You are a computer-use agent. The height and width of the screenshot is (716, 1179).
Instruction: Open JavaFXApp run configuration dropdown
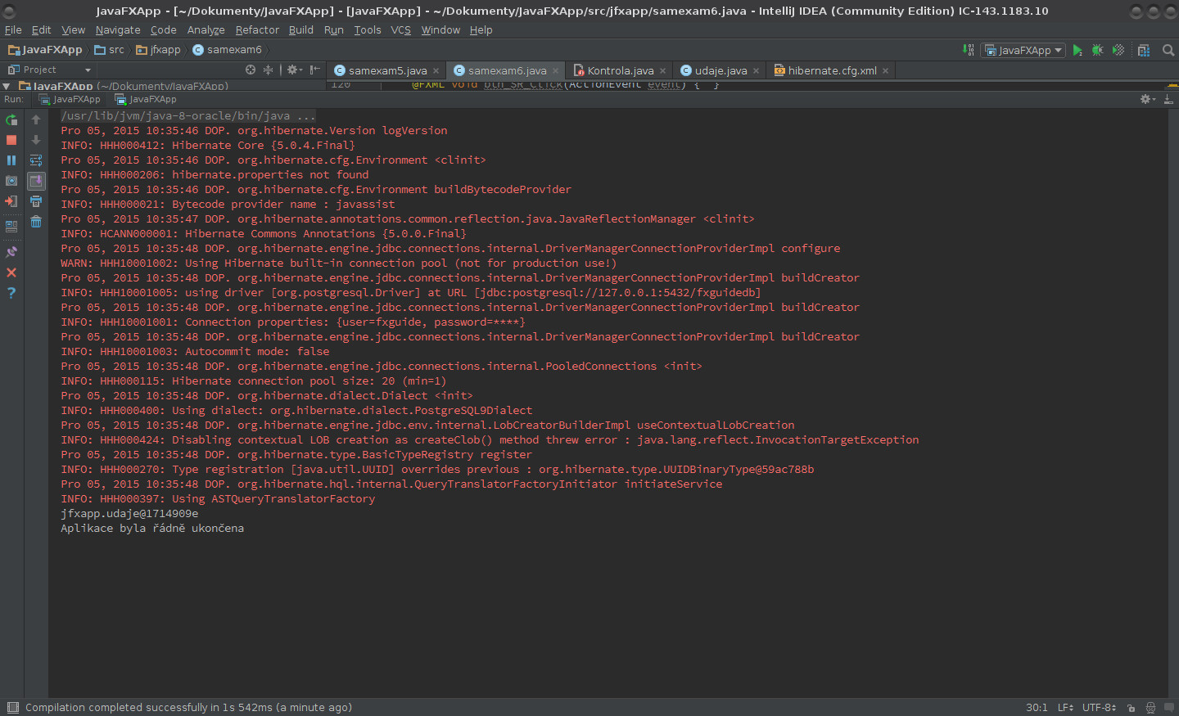1023,51
